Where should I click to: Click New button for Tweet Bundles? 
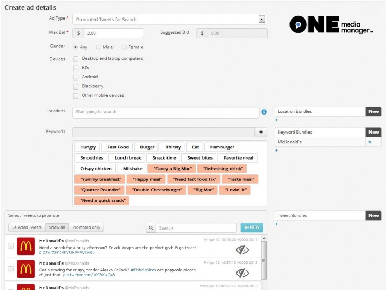[373, 215]
